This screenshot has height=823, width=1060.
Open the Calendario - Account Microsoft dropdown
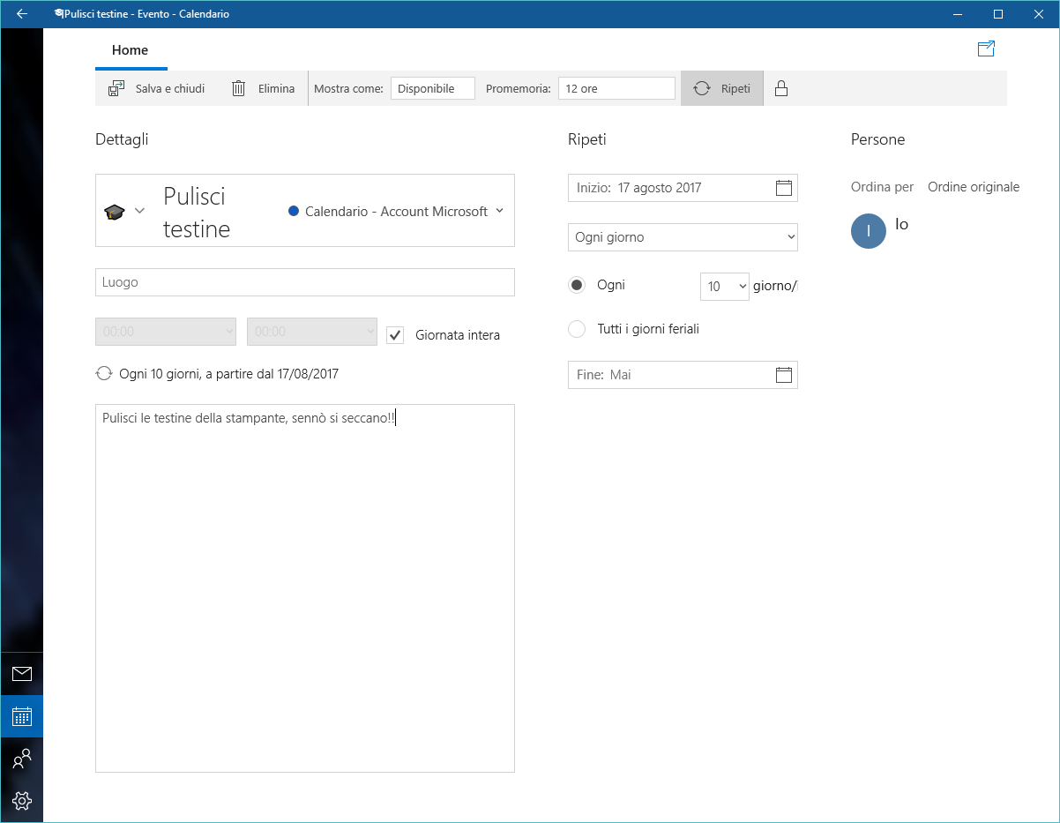pyautogui.click(x=396, y=212)
